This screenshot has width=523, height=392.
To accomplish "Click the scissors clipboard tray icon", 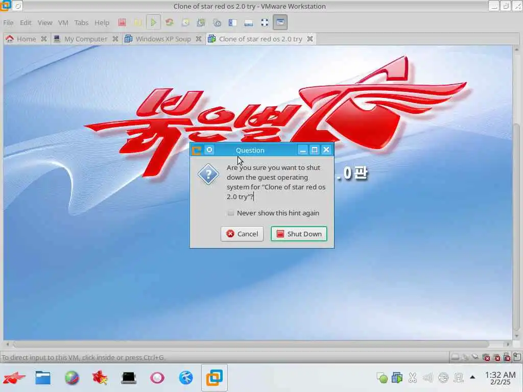I will pos(413,378).
